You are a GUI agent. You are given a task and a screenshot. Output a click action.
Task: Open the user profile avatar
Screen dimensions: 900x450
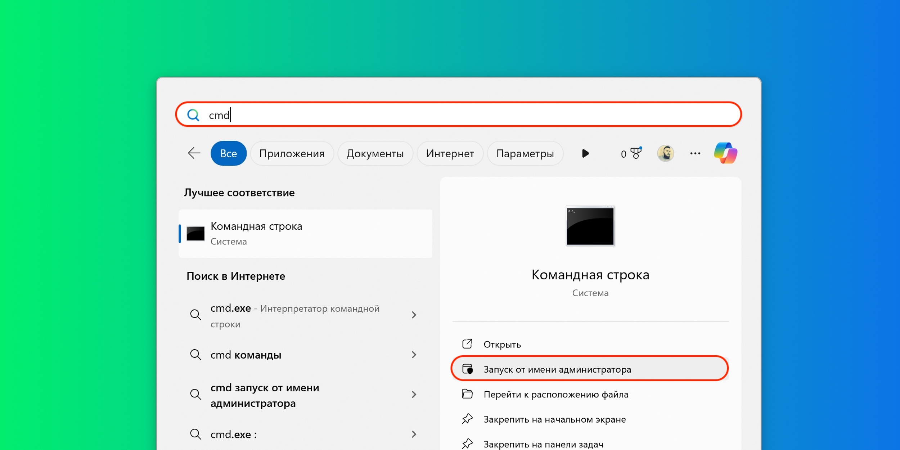666,153
